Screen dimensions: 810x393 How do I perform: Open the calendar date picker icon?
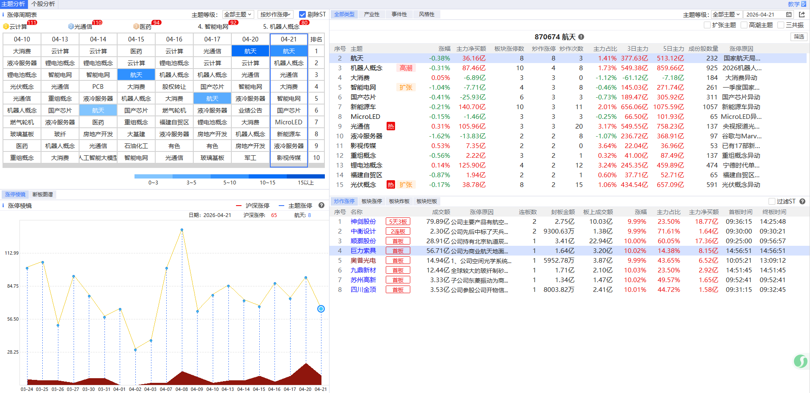click(789, 14)
